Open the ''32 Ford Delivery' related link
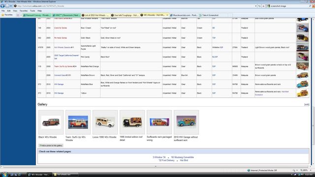The height and width of the screenshot is (177, 315). 166,160
